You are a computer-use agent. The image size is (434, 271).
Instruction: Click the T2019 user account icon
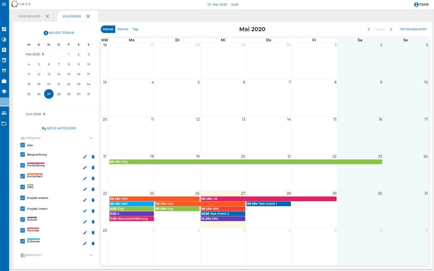(x=416, y=5)
